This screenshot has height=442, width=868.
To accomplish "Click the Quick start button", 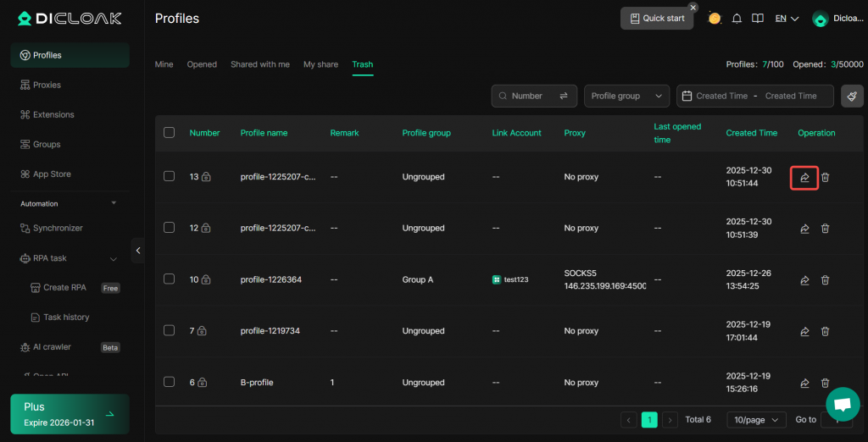I will point(657,19).
